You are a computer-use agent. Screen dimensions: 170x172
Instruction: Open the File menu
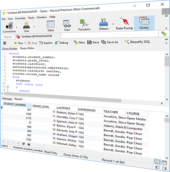pos(3,19)
